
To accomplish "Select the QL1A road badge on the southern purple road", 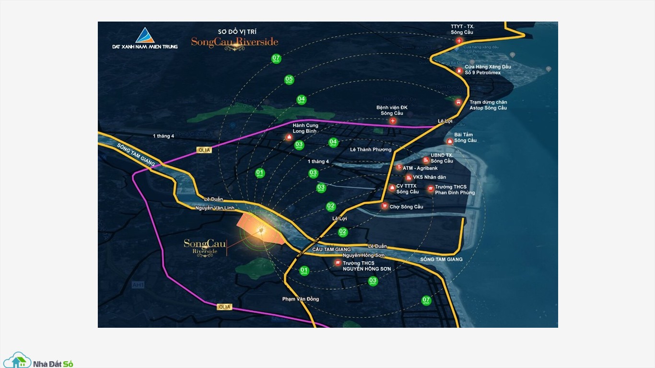I will [224, 307].
